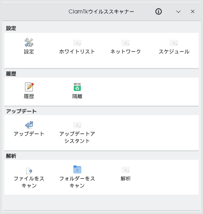Select the ファイルをスキャン label
The image size is (203, 214).
[x=29, y=182]
